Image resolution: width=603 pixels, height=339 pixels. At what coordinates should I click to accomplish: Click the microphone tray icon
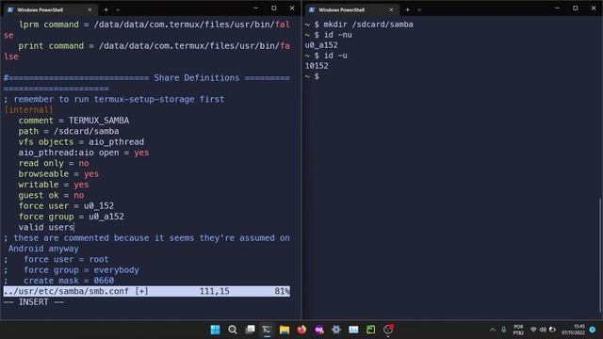503,330
